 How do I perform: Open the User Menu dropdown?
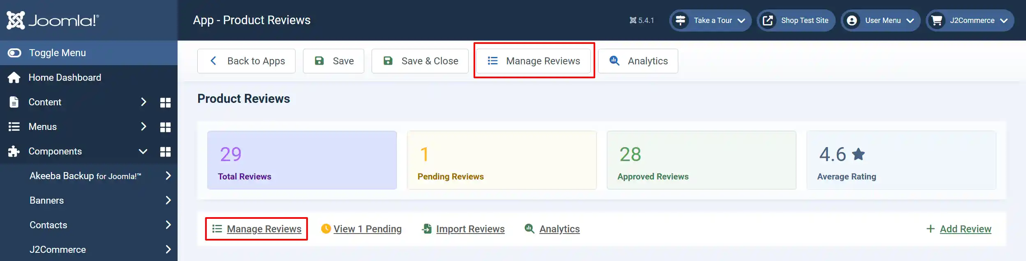[x=880, y=20]
